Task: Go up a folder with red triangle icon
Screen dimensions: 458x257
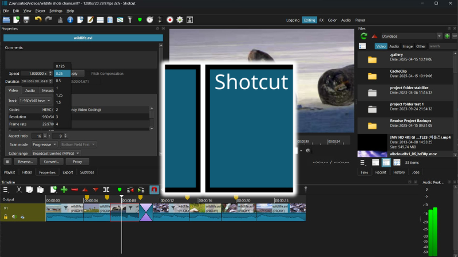Action: pyautogui.click(x=374, y=36)
